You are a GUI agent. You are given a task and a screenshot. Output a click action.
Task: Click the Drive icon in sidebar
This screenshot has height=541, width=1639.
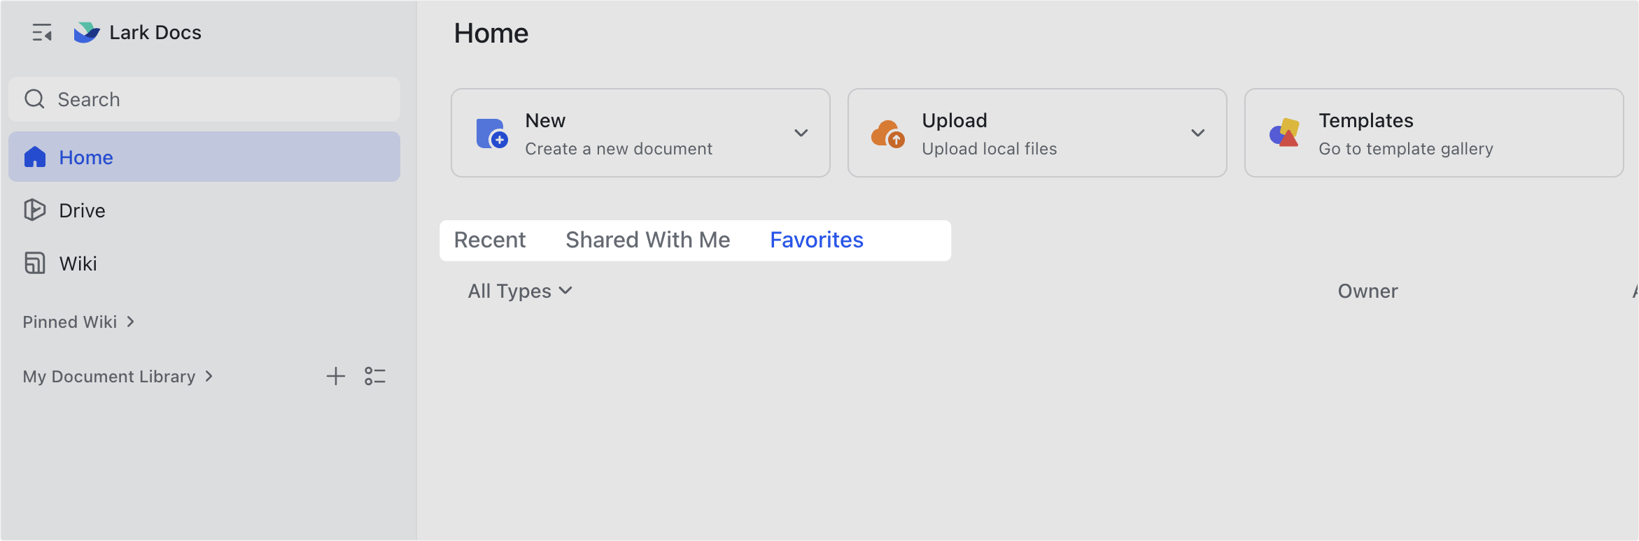[34, 210]
